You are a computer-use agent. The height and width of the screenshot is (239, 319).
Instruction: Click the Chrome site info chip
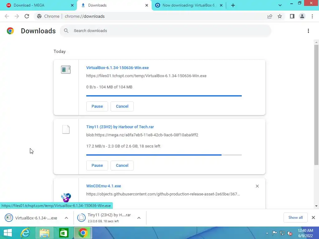[x=48, y=16]
